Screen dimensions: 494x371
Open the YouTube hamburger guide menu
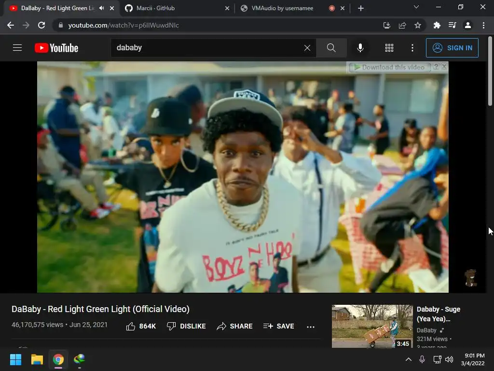(17, 48)
